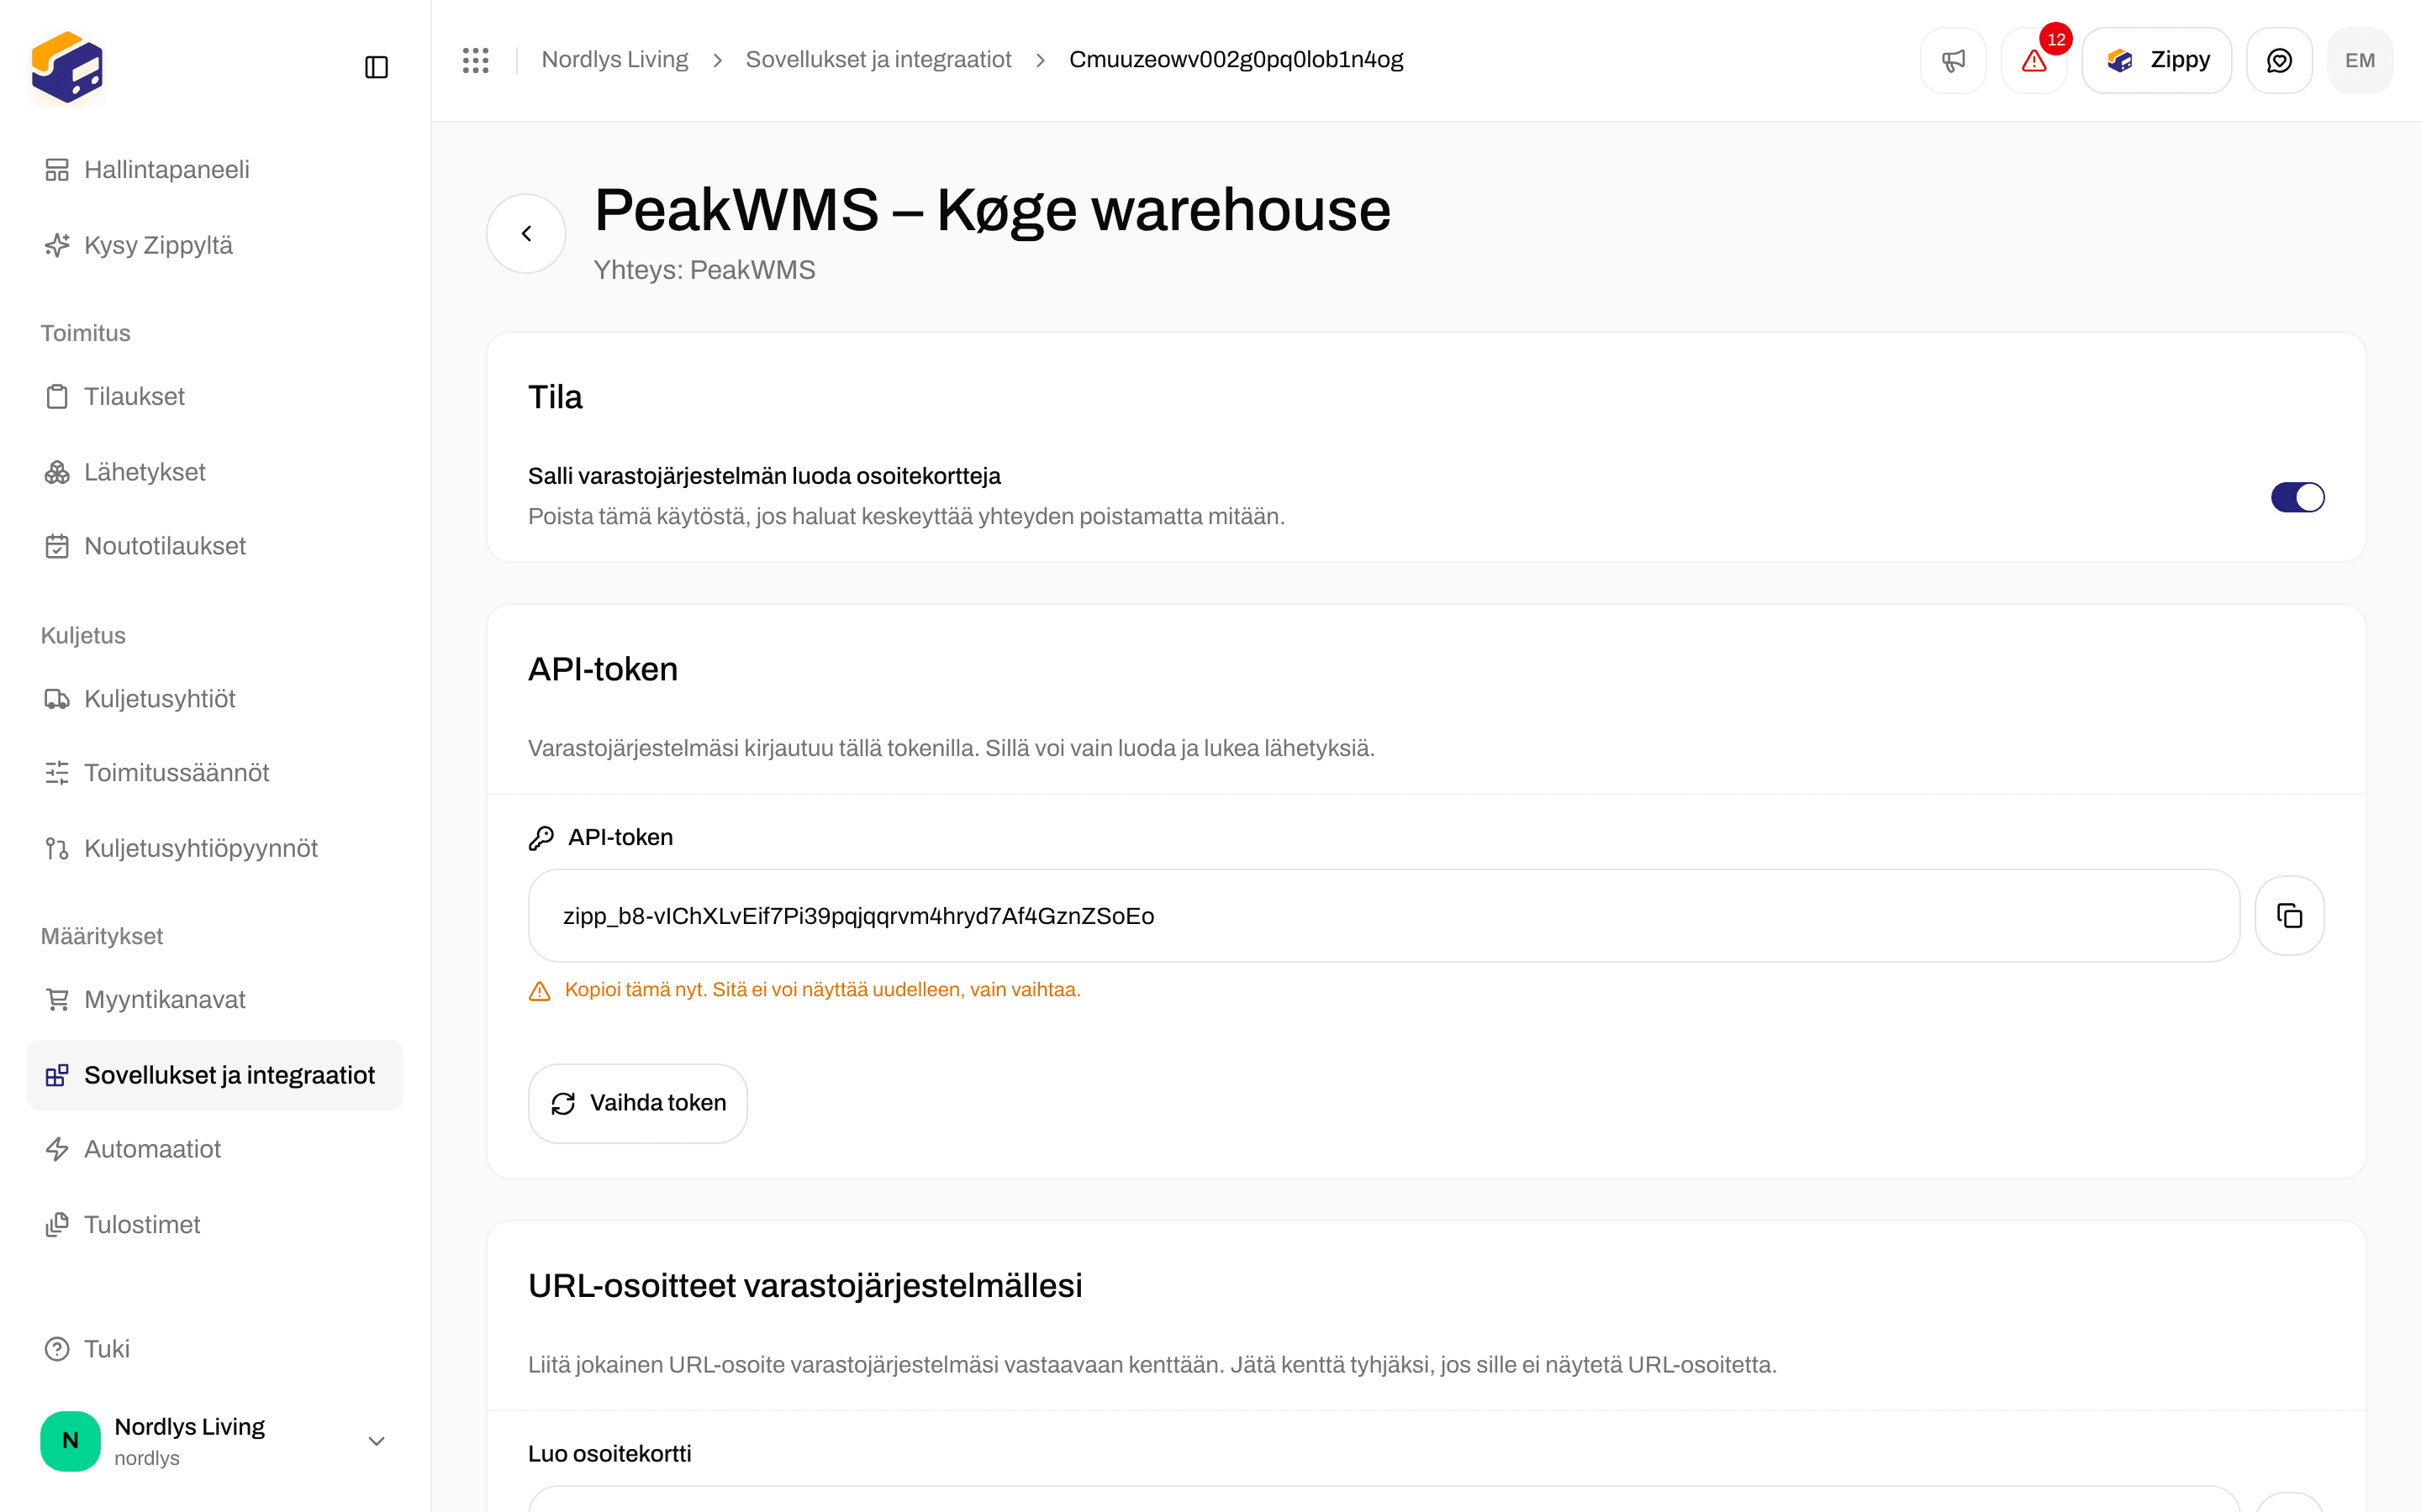
Task: Open Tuki support link
Action: click(x=214, y=1349)
